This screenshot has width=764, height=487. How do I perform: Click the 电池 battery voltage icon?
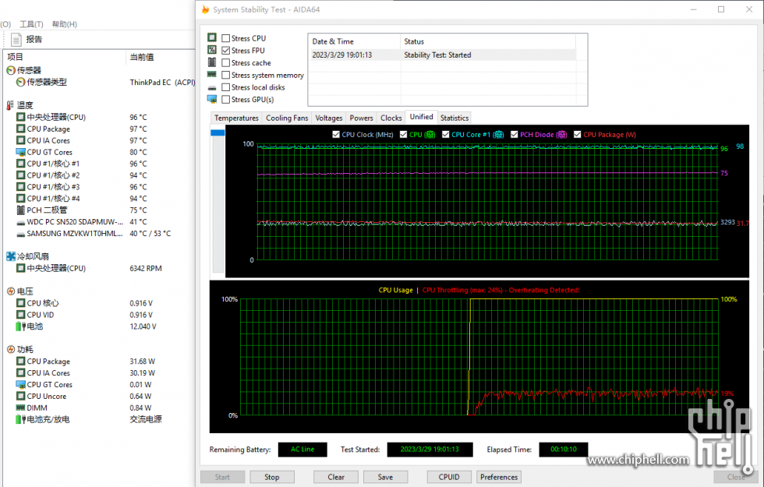point(20,326)
